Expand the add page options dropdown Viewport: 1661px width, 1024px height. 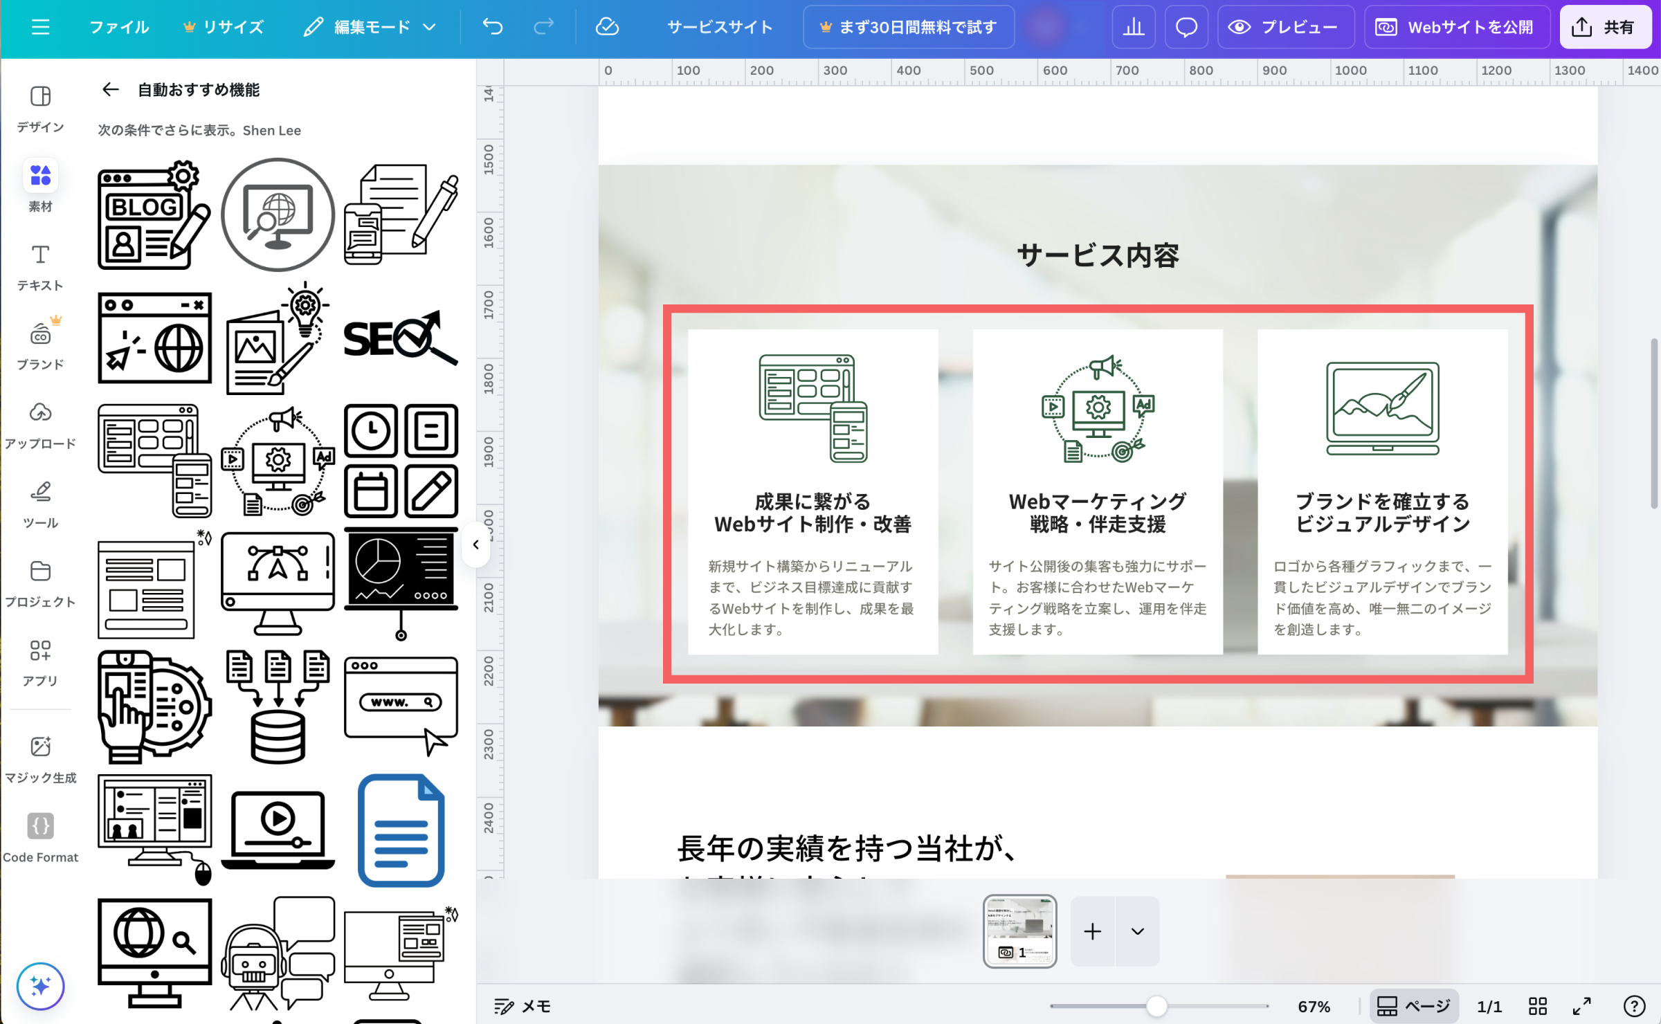tap(1137, 931)
